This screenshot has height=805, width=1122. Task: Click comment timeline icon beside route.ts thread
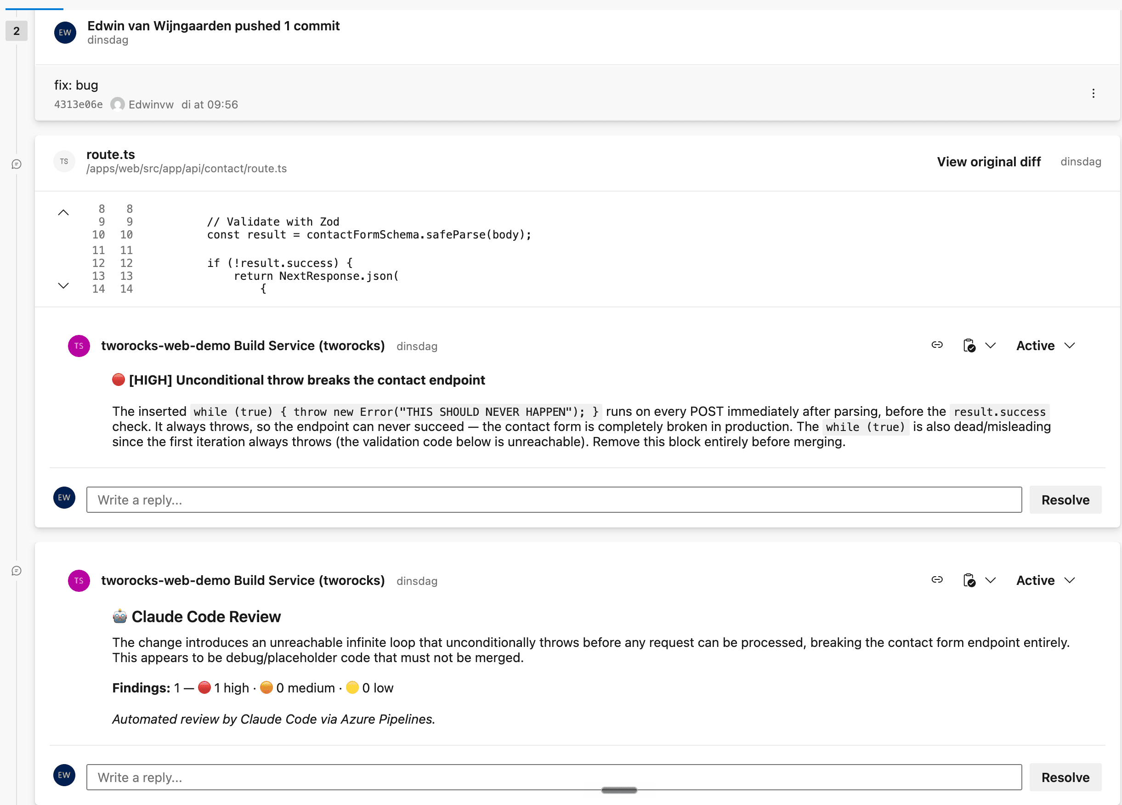click(x=17, y=164)
